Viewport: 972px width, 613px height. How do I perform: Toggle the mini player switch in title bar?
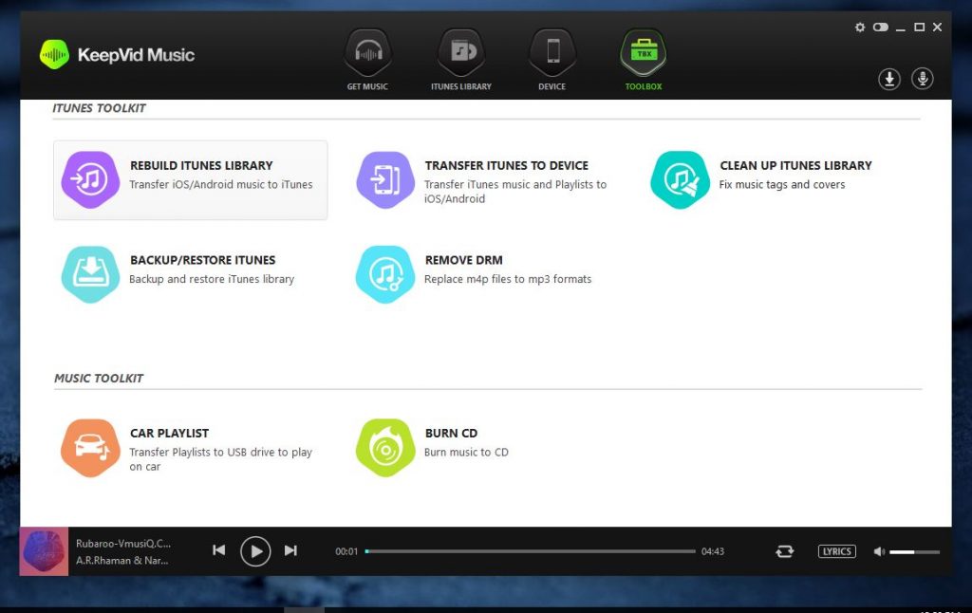(880, 28)
